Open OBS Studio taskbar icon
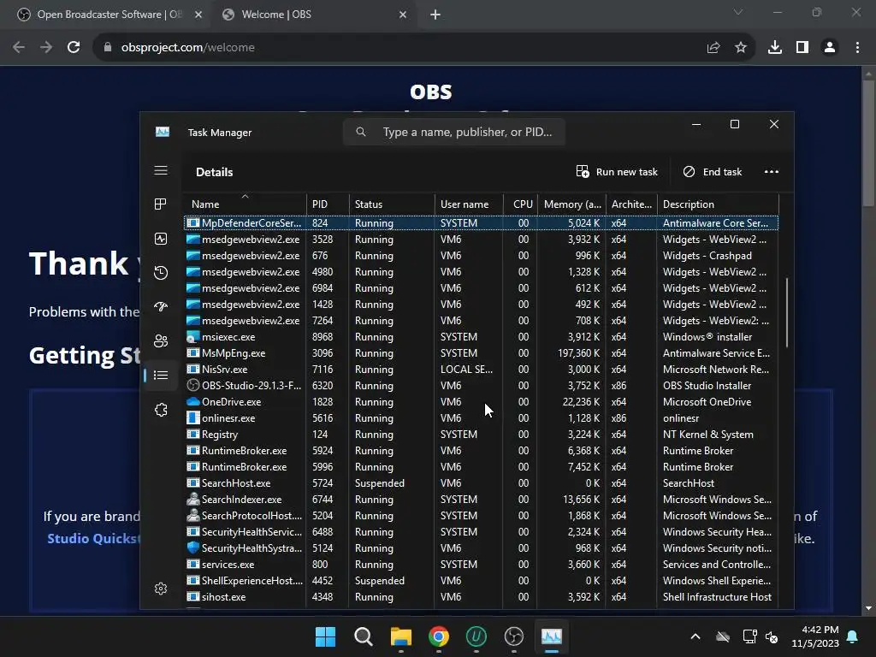The width and height of the screenshot is (876, 657). pyautogui.click(x=513, y=636)
